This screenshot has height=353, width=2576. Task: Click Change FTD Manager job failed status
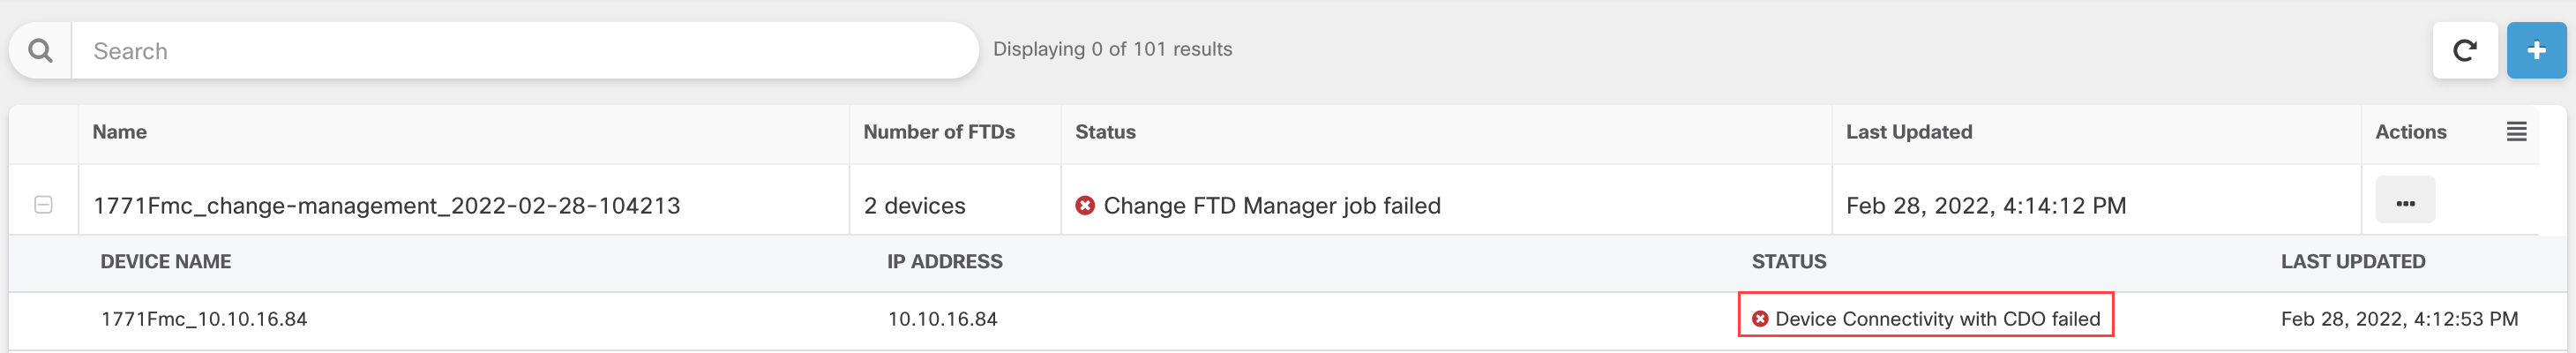coord(1271,206)
